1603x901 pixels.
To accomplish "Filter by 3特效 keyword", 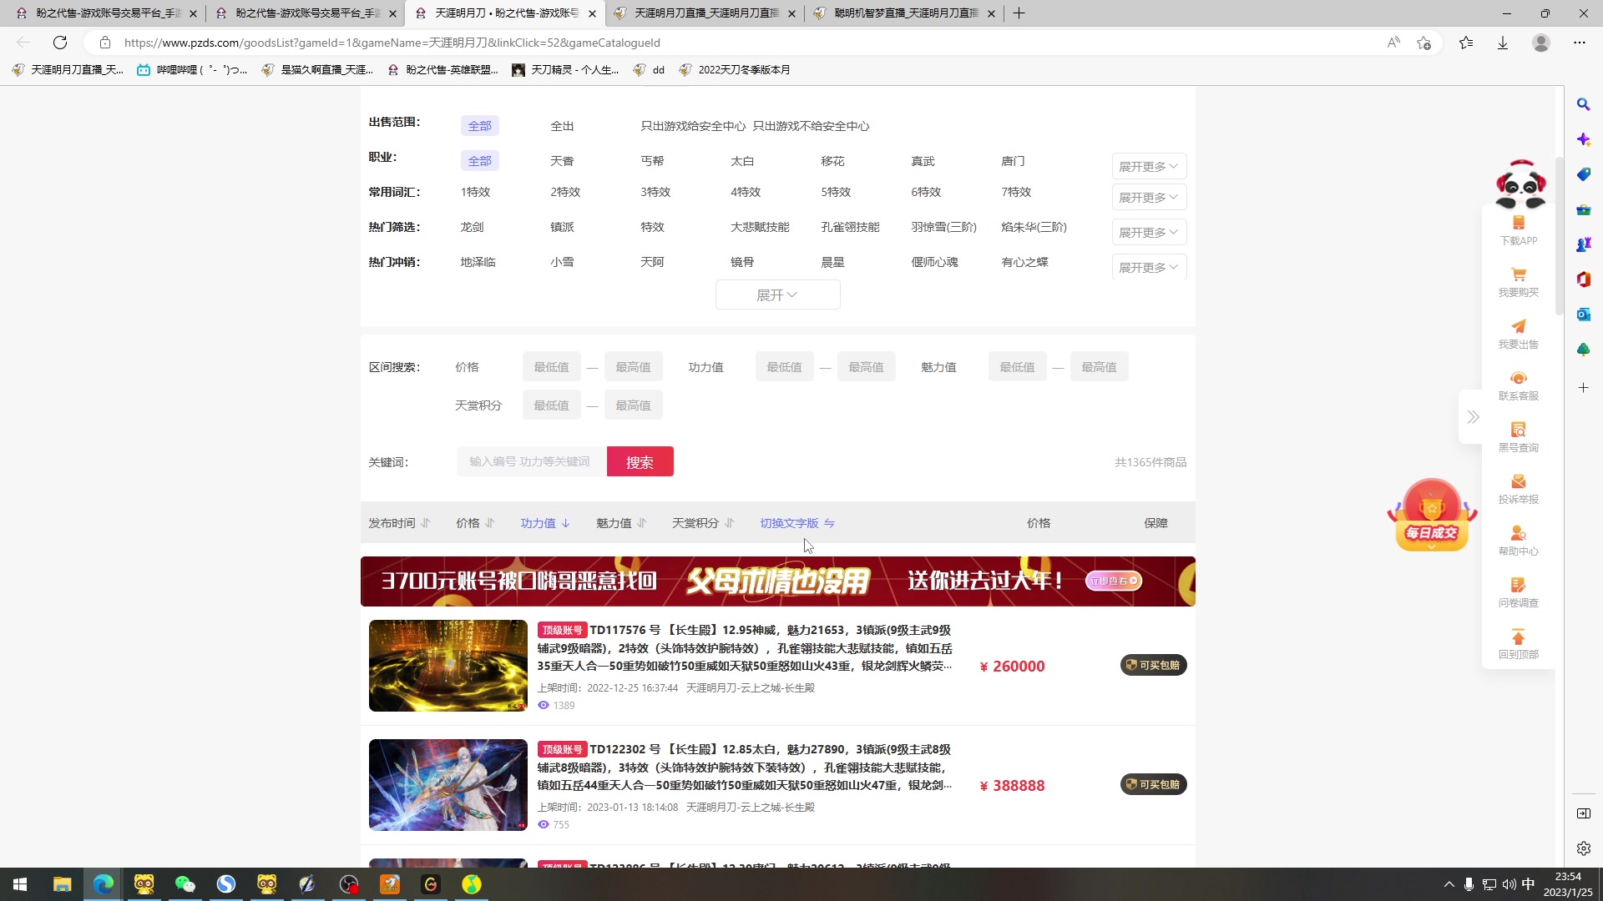I will click(x=655, y=192).
